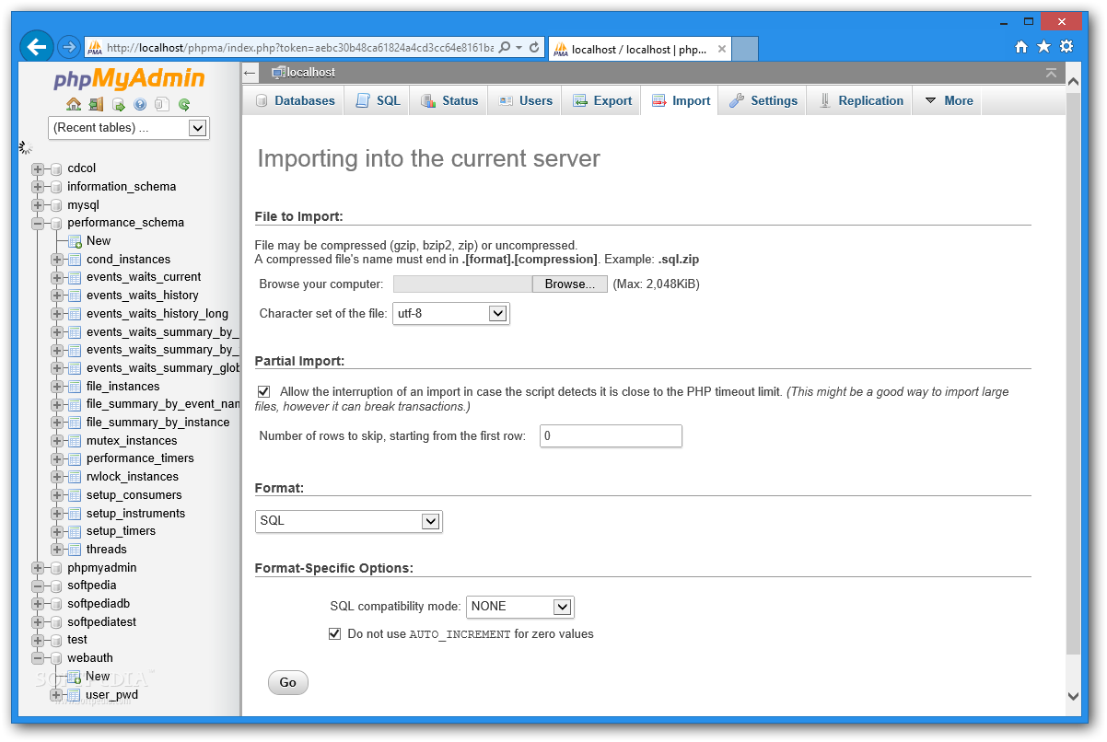The image size is (1107, 742).
Task: Open browser Favorites star icon
Action: click(1043, 47)
